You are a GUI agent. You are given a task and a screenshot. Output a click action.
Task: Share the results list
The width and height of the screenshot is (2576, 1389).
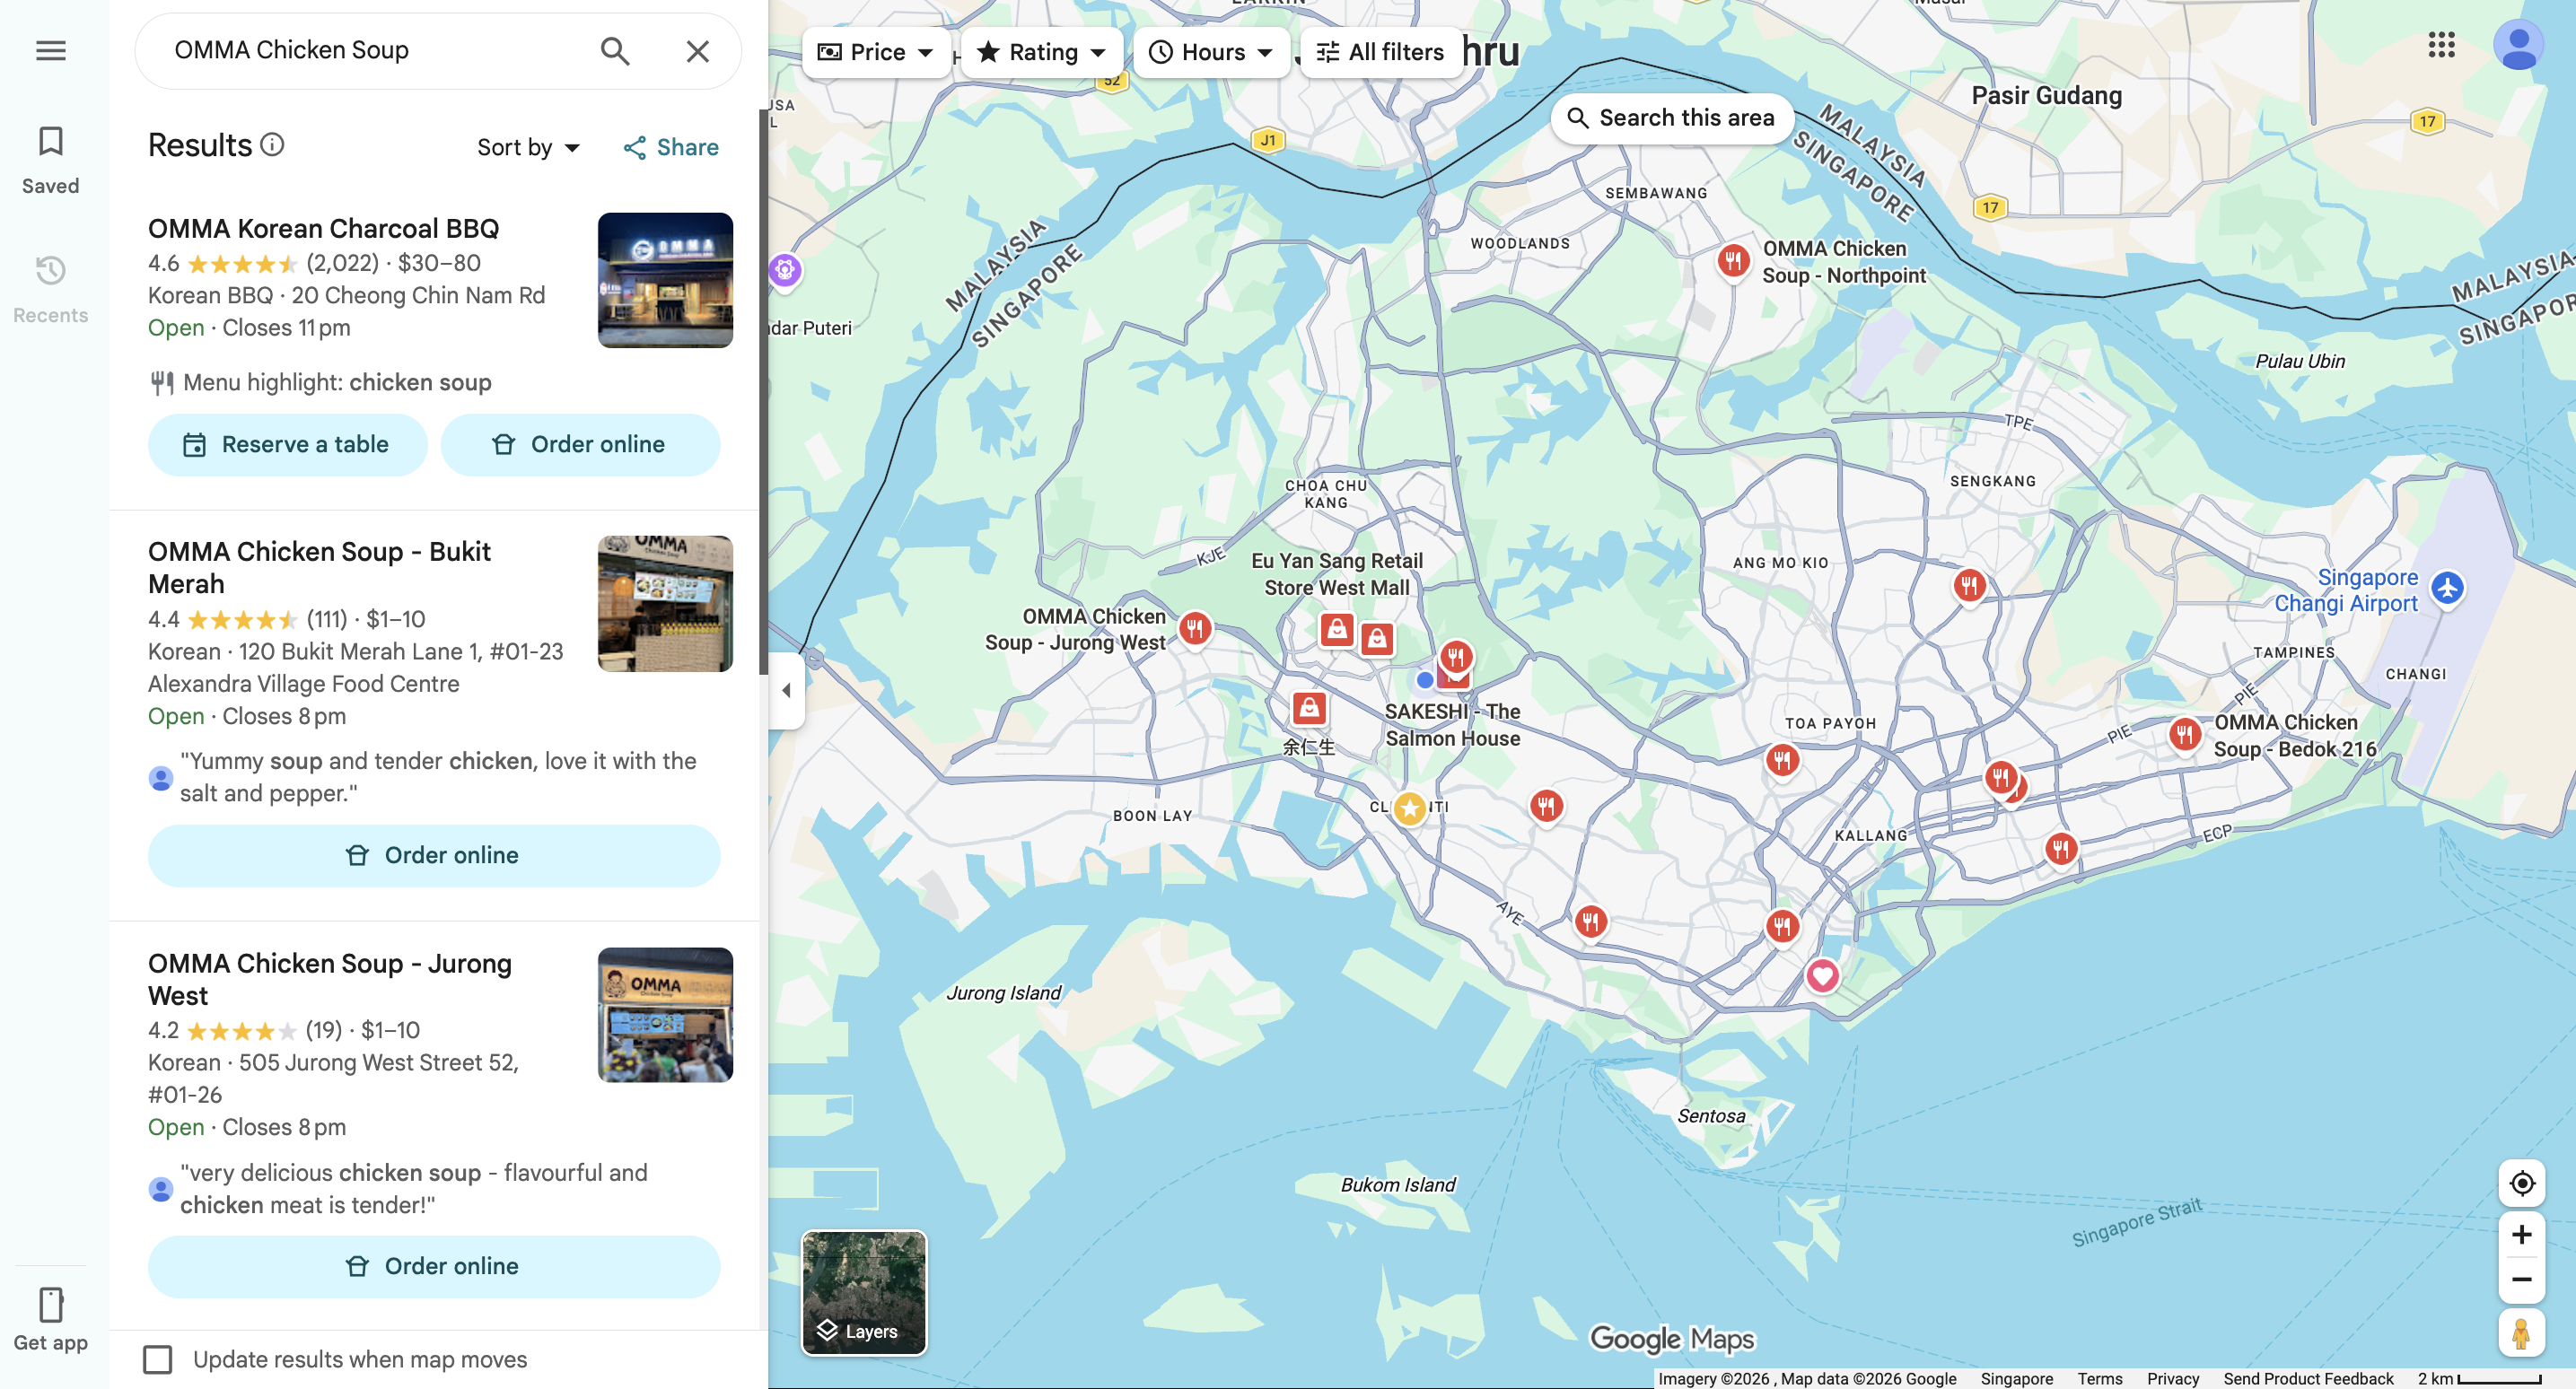tap(671, 148)
